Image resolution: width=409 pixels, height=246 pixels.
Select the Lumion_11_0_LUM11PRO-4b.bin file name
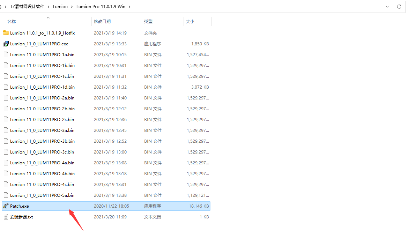tap(42, 174)
